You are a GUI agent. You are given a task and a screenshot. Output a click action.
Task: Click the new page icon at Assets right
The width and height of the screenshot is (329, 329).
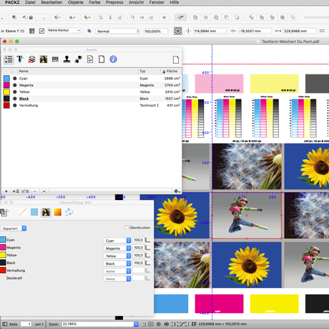click(176, 60)
